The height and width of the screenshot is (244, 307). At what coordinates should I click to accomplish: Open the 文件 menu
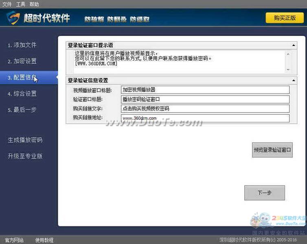(7, 4)
